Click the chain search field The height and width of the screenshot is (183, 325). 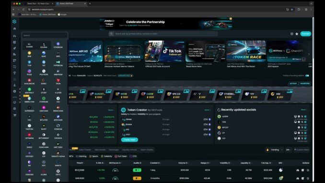click(x=45, y=36)
